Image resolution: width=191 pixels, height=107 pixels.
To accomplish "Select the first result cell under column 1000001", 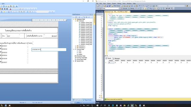I will point(111,63).
